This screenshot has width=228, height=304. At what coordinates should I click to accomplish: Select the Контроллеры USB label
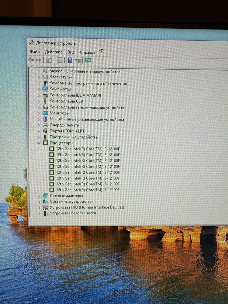pos(66,101)
